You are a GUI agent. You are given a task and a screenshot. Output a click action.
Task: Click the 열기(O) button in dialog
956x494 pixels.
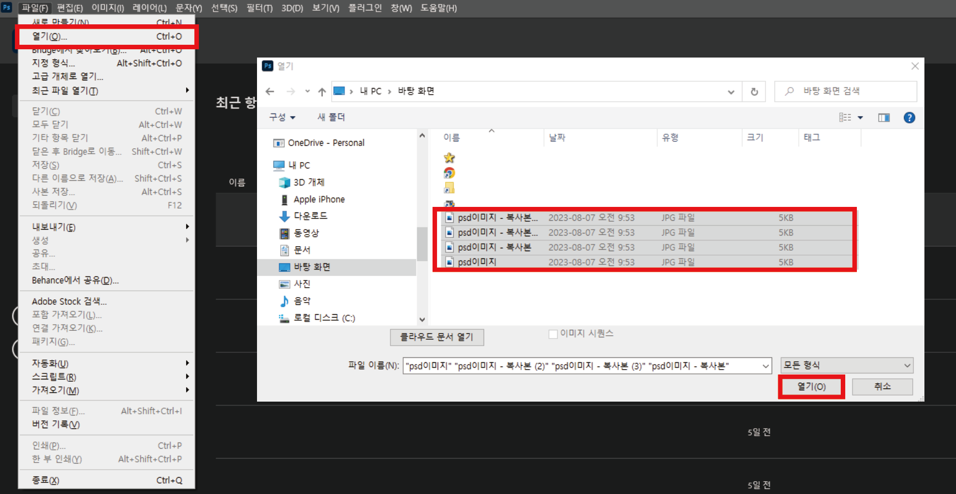click(811, 387)
